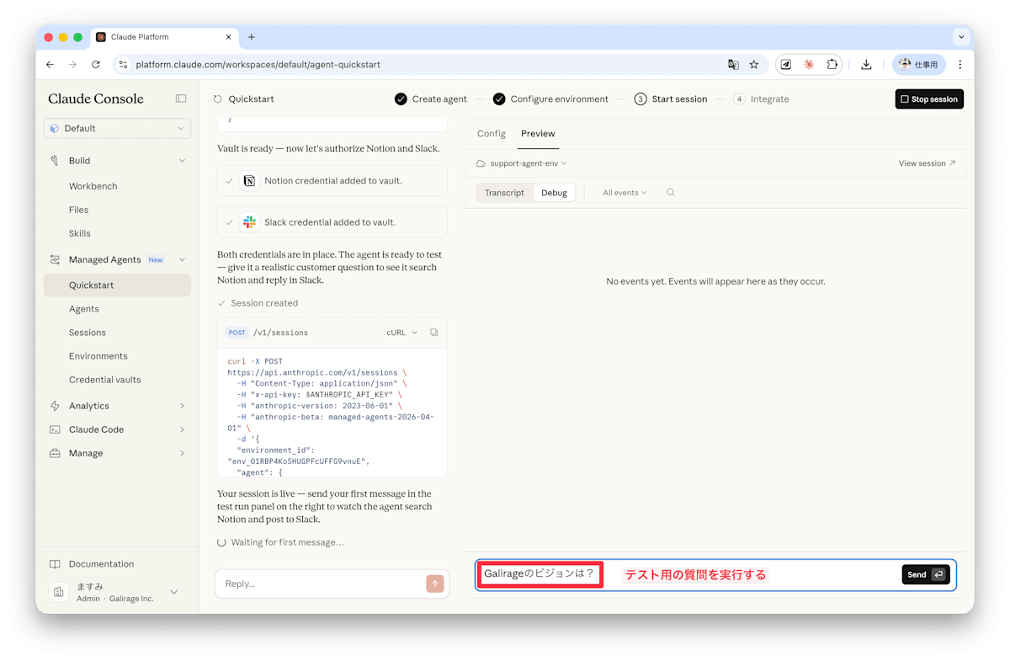Open the 仕事用 browser profile button
The image size is (1010, 661).
point(919,64)
